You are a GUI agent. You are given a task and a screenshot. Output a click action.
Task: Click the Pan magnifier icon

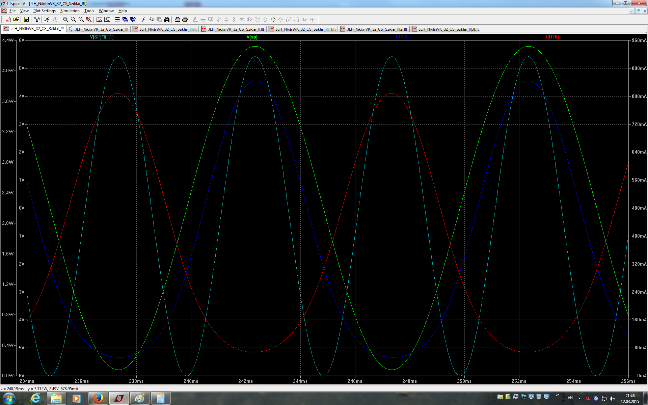tap(73, 20)
